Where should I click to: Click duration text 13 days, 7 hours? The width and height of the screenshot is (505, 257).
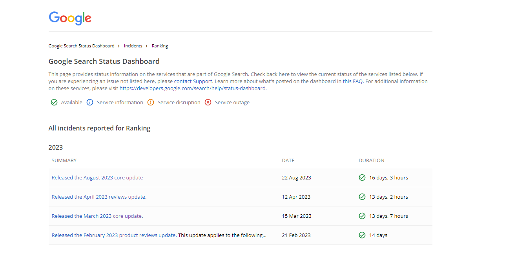(x=388, y=216)
